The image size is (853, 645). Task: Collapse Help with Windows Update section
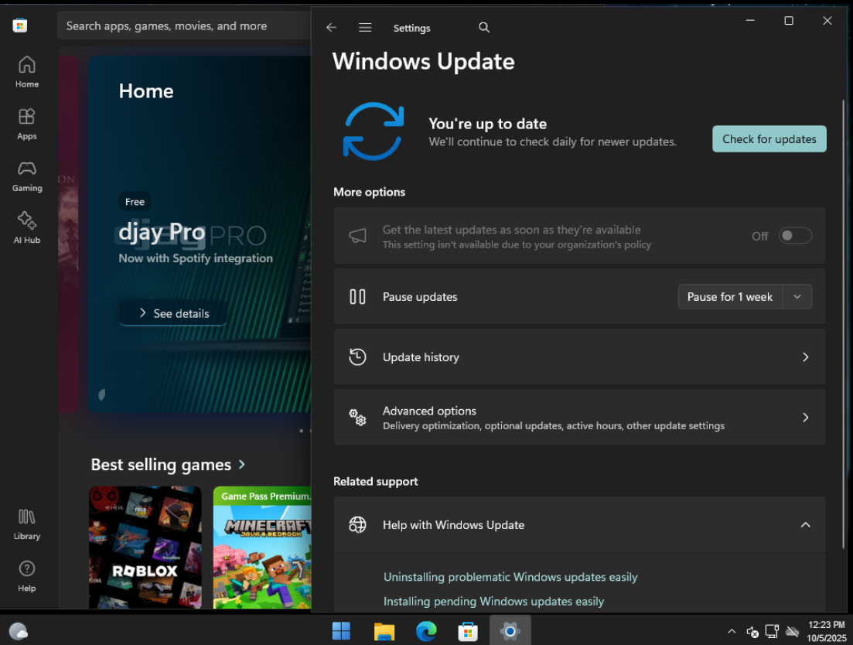(x=806, y=525)
